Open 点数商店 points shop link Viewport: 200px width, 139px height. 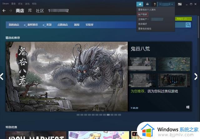click(62, 25)
